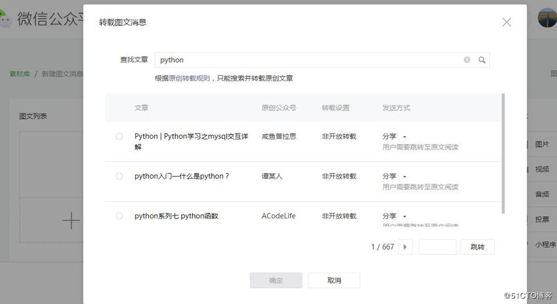This screenshot has width=557, height=304.
Task: Click the 跳转 button
Action: [477, 247]
